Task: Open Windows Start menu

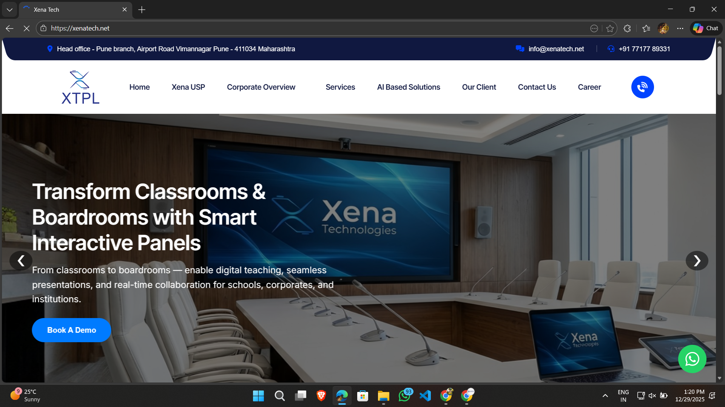Action: (258, 396)
